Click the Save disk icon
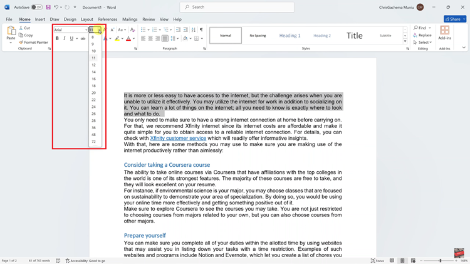Image resolution: width=470 pixels, height=264 pixels. coord(48,7)
